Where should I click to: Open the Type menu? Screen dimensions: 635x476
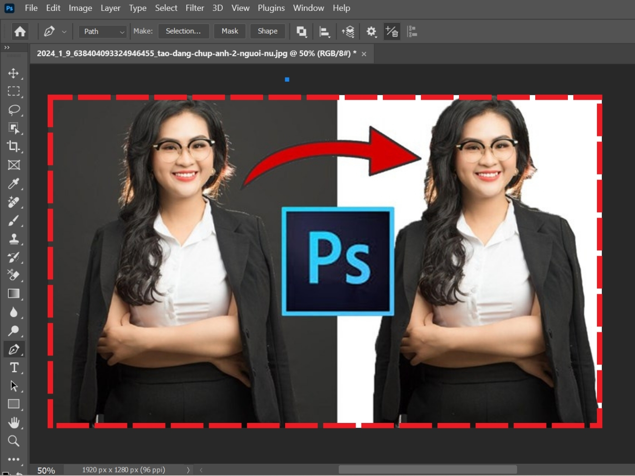click(x=137, y=8)
